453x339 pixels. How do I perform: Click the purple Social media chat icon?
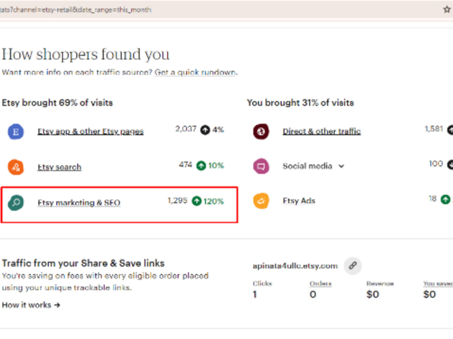click(261, 166)
